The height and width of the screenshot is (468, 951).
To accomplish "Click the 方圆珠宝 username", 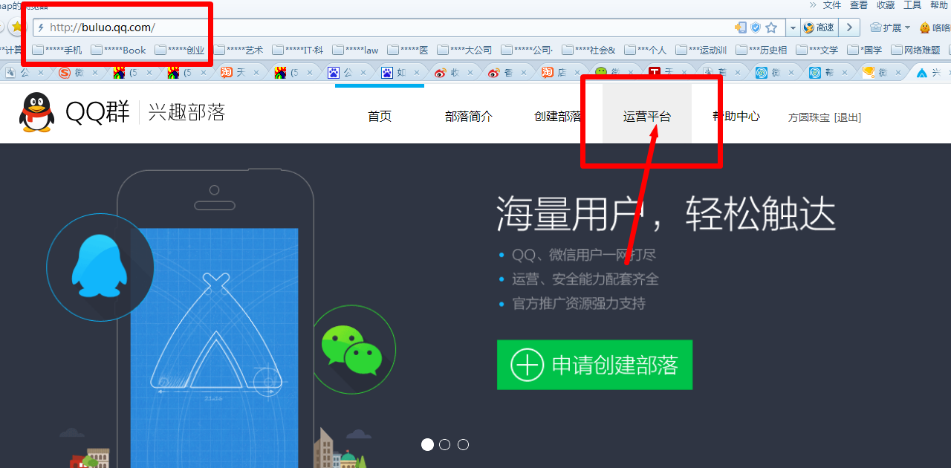I will [809, 117].
